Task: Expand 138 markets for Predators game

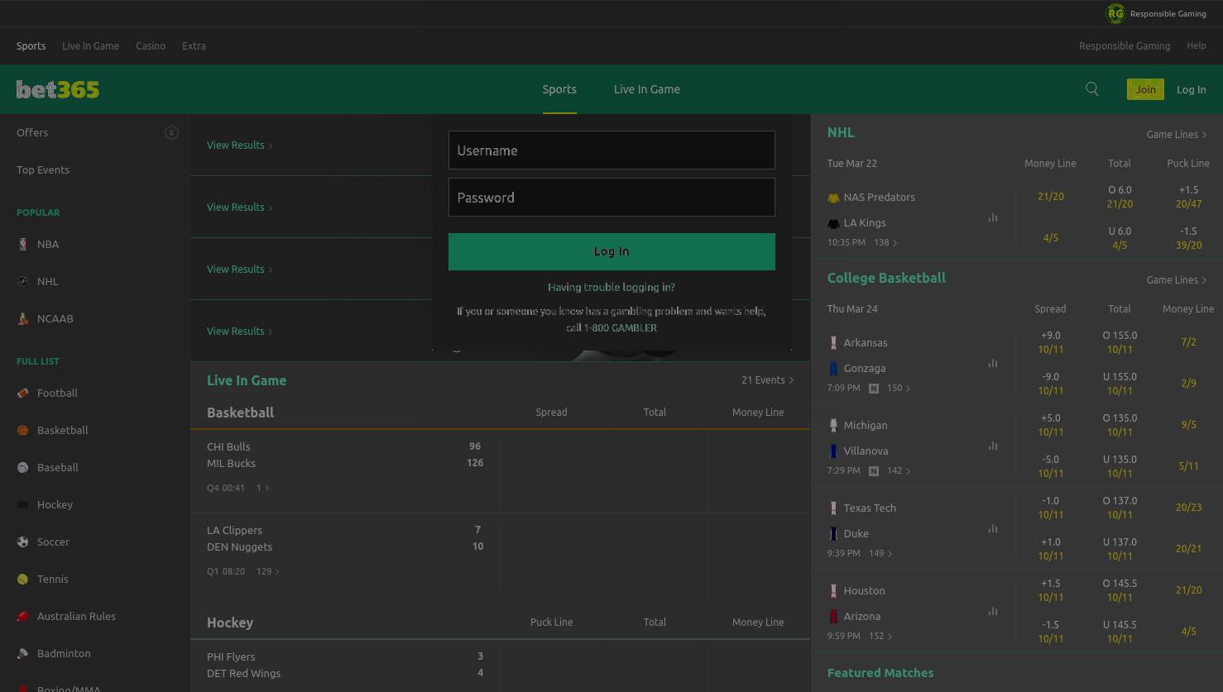Action: 885,242
